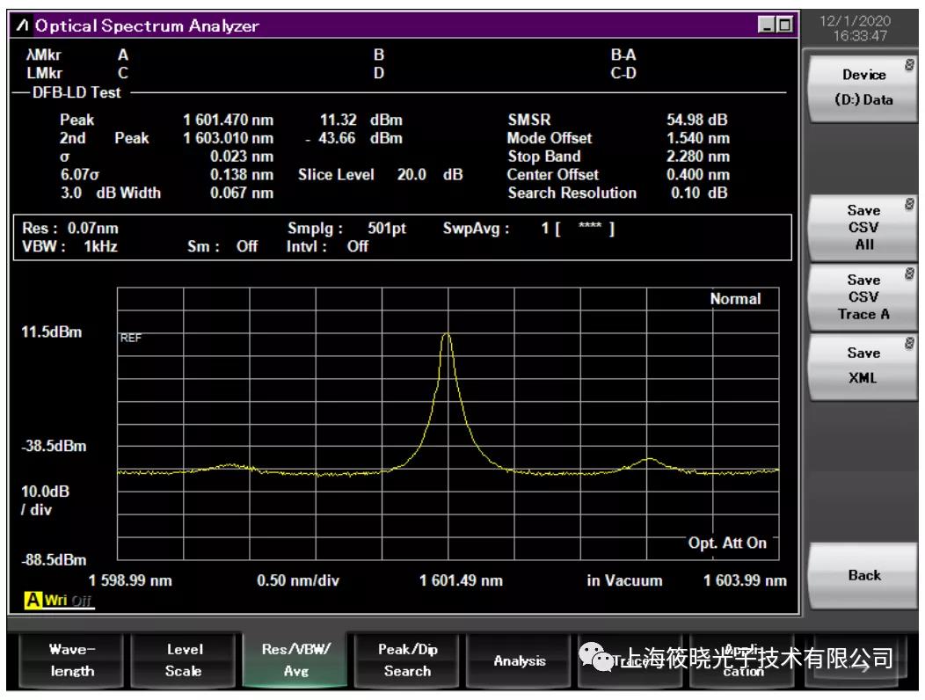Viewport: 925px width, 700px height.
Task: Open the Wavelength function menu
Action: pos(71,660)
